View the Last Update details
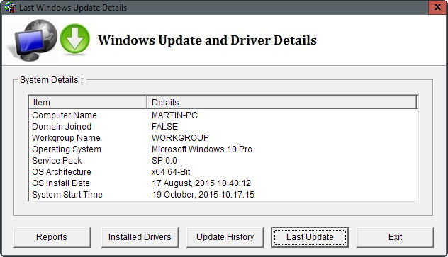Screen dimensions: 448x257 pyautogui.click(x=310, y=237)
